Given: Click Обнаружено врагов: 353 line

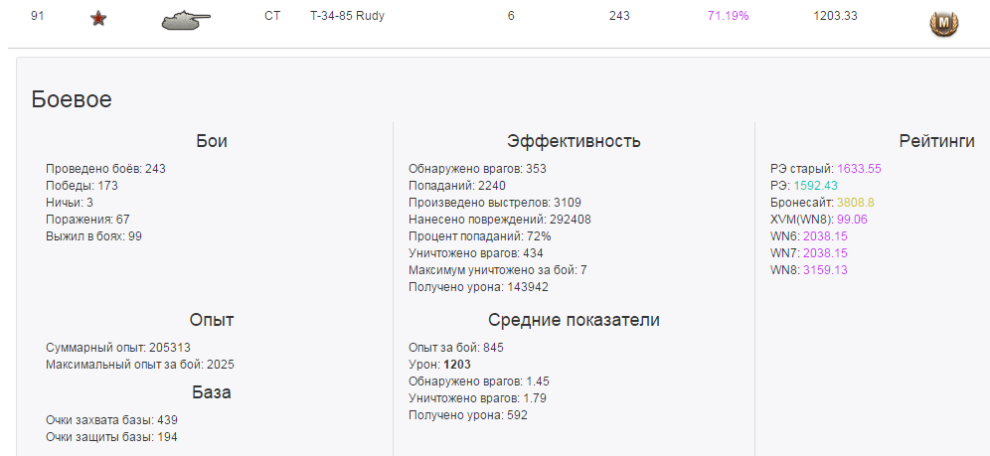Looking at the screenshot, I should pyautogui.click(x=477, y=169).
